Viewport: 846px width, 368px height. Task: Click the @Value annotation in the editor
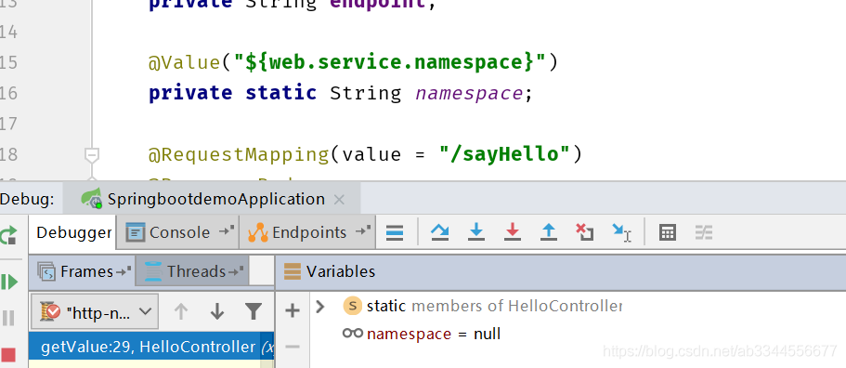point(185,63)
